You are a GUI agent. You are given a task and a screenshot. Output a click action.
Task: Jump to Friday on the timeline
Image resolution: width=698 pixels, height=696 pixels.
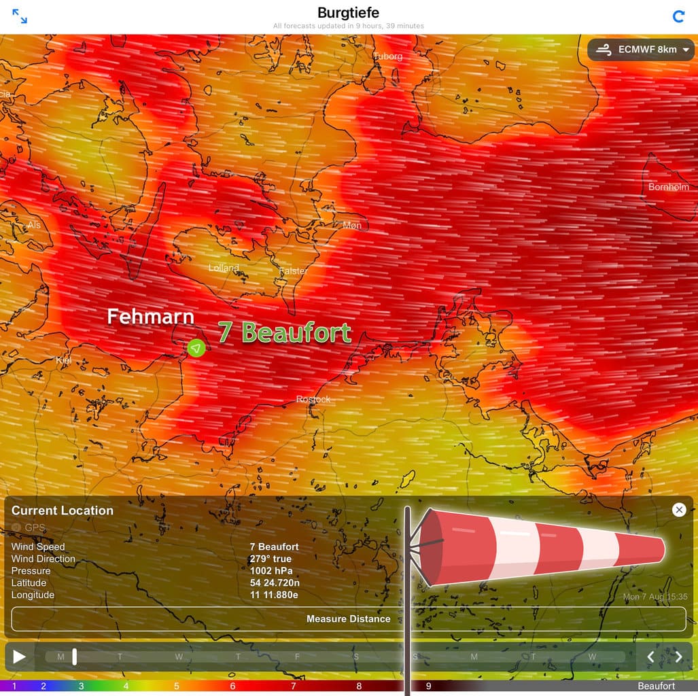pyautogui.click(x=297, y=657)
